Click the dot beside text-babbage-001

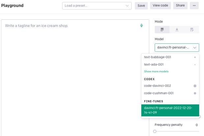coord(195,57)
